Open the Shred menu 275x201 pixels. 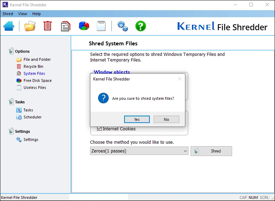tap(8, 14)
